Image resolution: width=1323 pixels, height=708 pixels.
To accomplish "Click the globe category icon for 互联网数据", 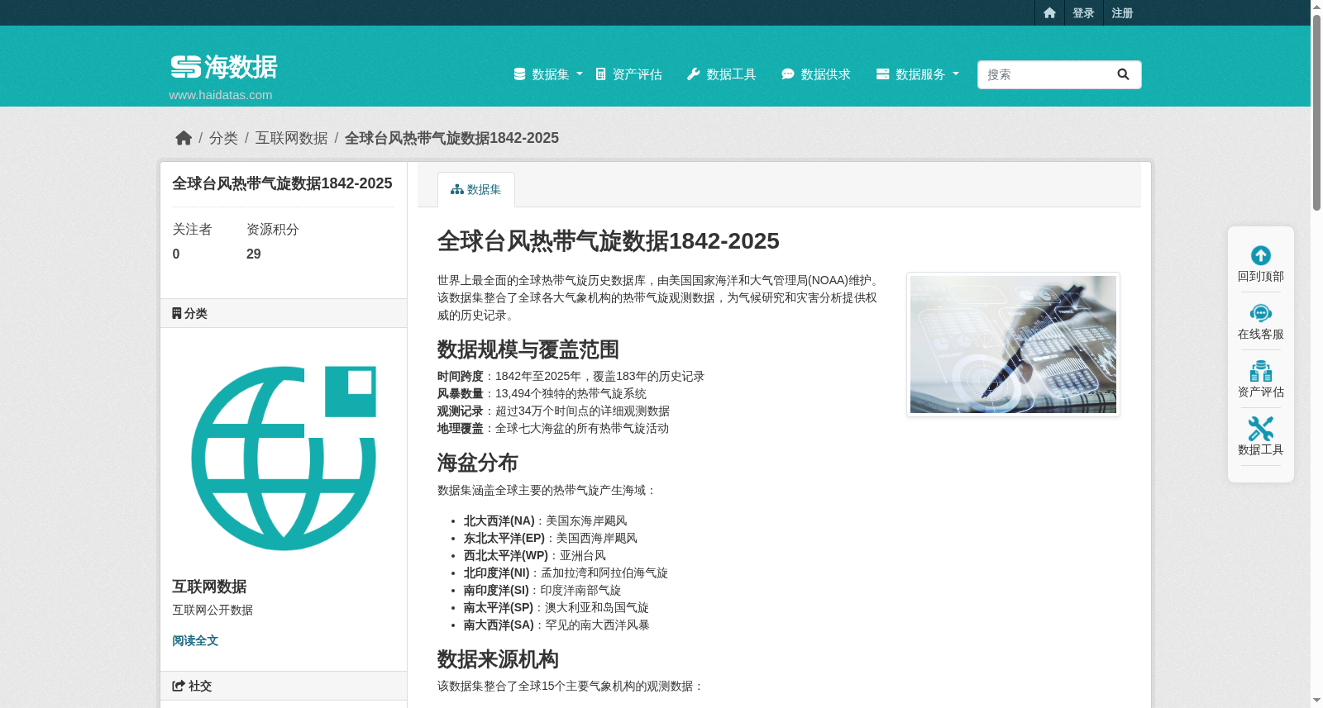I will [284, 458].
